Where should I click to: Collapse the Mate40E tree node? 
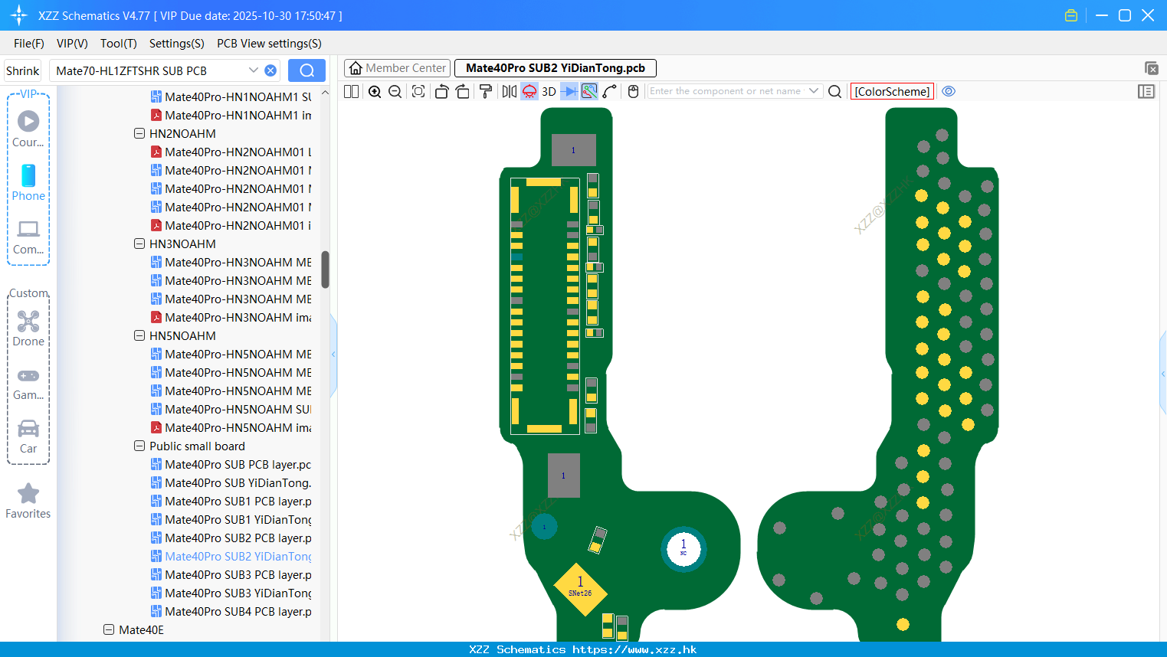(109, 629)
